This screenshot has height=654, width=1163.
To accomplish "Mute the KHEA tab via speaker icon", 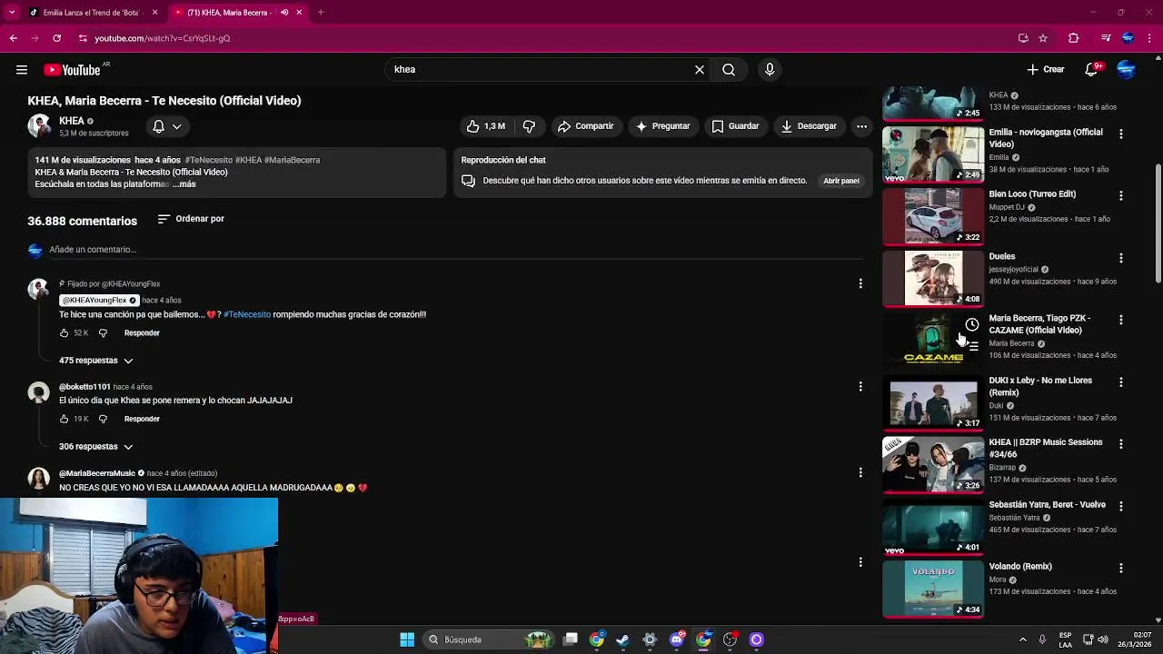I will [x=284, y=13].
